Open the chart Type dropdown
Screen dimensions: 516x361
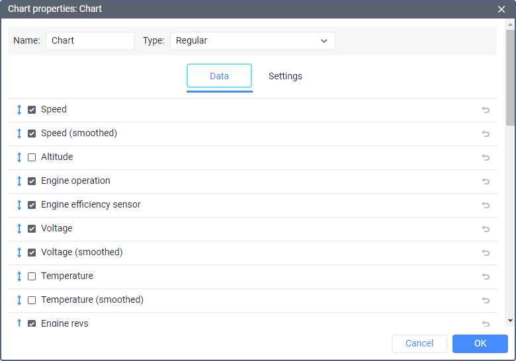(252, 41)
